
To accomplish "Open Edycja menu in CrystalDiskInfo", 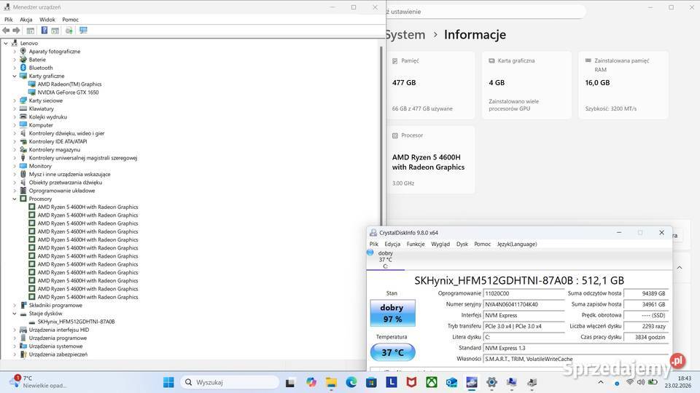I will [392, 245].
